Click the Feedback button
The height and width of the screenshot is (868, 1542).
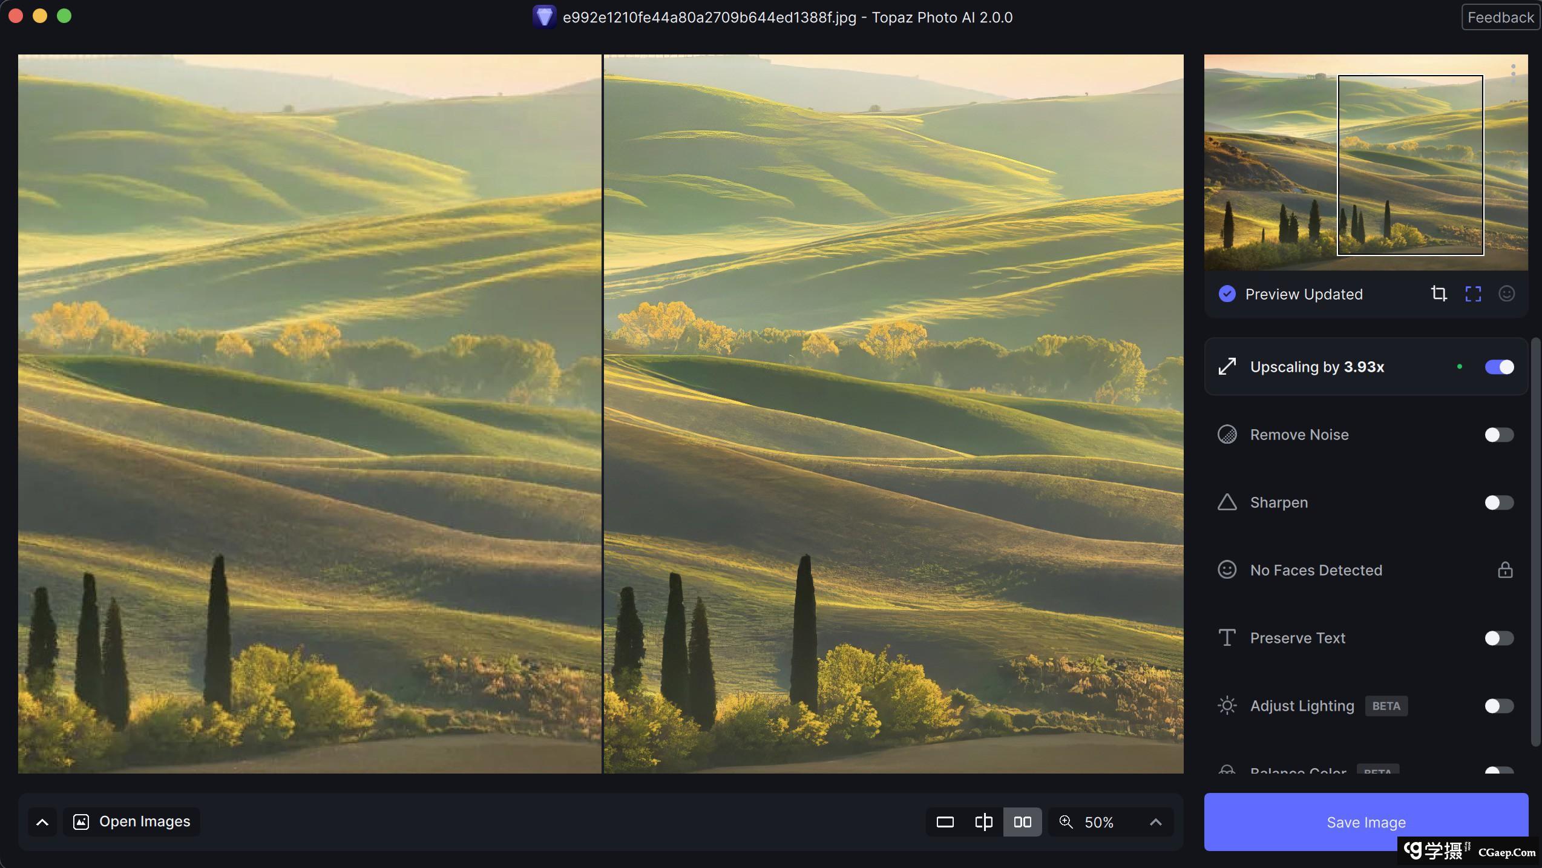[1500, 18]
